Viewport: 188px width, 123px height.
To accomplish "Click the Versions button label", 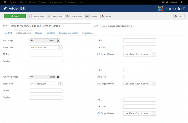I will click(x=94, y=16).
